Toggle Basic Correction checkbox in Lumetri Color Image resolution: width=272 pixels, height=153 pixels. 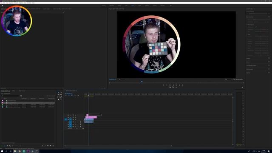(269, 17)
